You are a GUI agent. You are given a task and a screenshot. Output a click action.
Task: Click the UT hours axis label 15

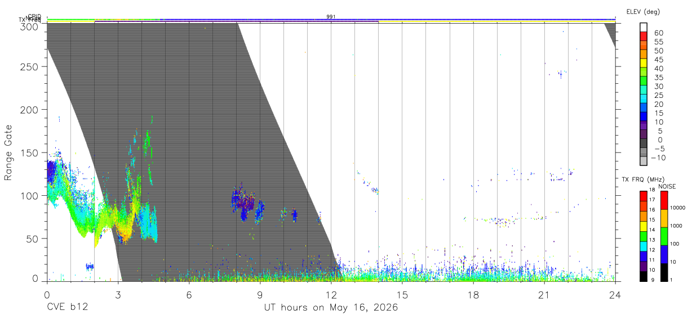[402, 294]
